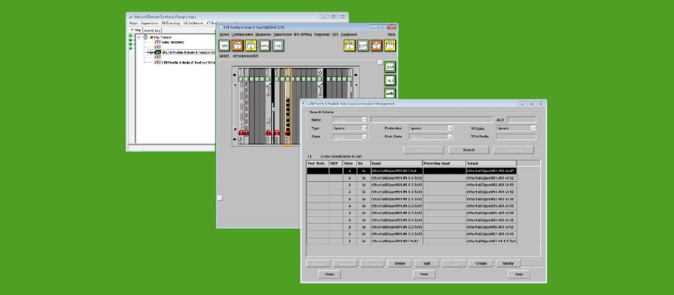This screenshot has height=295, width=674.
Task: Click the ALI status icon in the right column
Action: 390,80
